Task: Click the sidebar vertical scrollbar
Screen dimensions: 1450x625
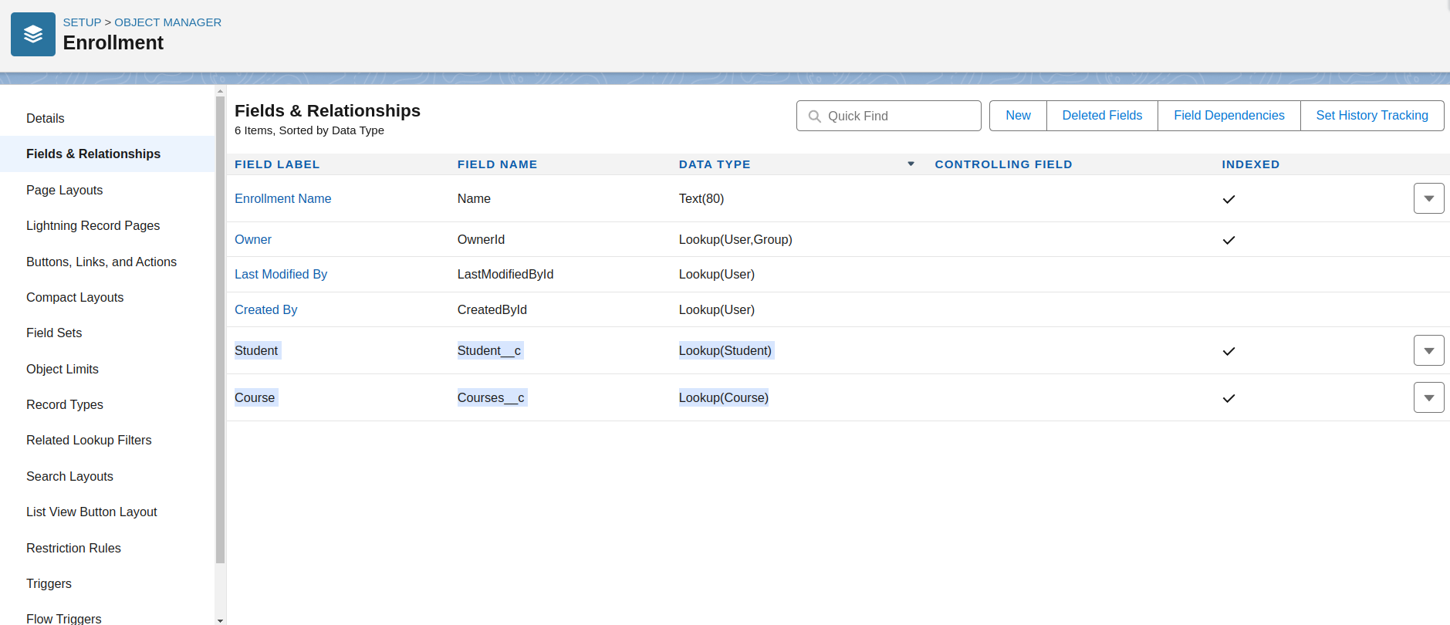Action: [x=220, y=329]
